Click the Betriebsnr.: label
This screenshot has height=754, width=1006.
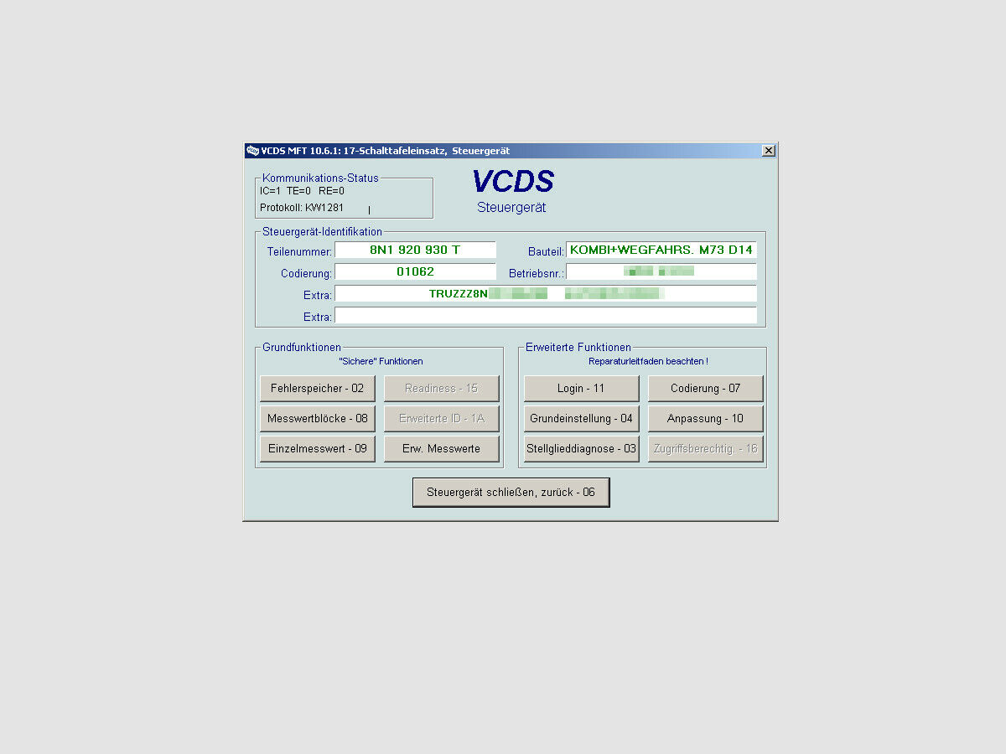click(x=537, y=273)
